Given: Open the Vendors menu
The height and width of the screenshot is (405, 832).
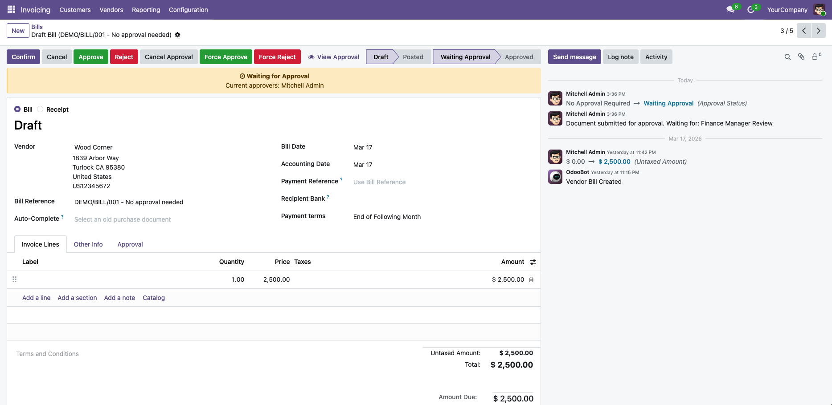Looking at the screenshot, I should [x=111, y=10].
